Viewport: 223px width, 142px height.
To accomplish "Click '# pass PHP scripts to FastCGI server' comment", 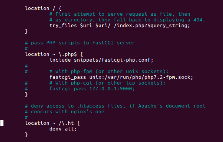I will 80,43.
